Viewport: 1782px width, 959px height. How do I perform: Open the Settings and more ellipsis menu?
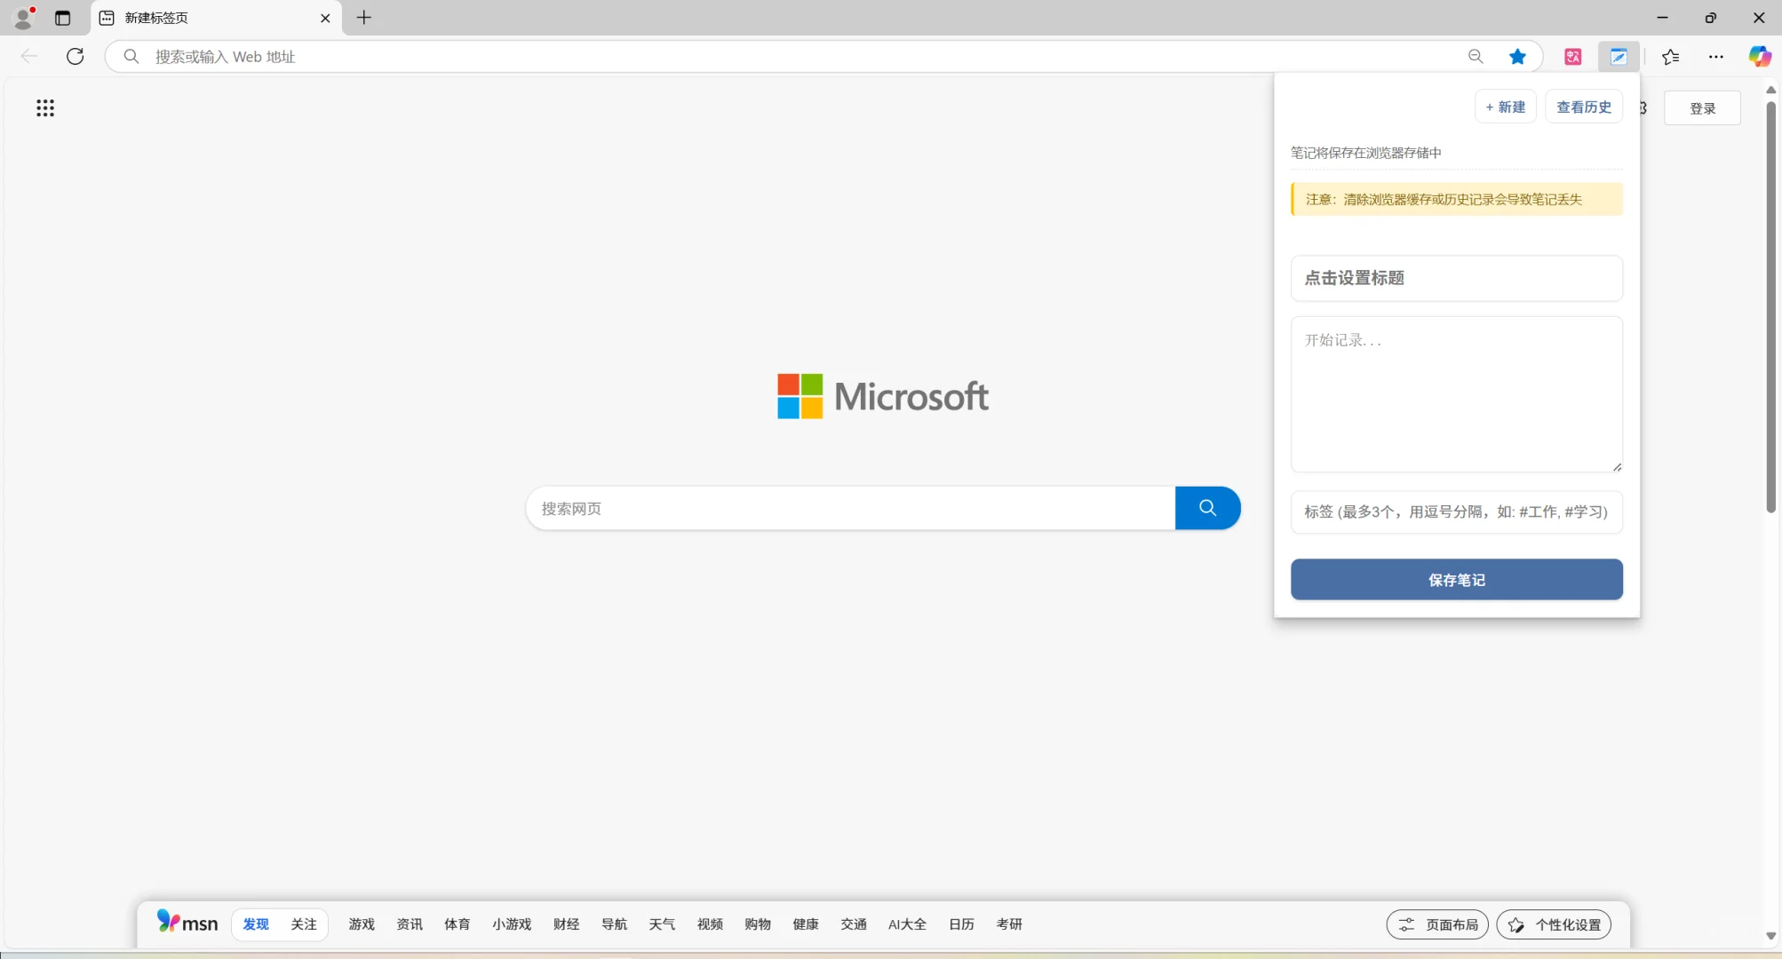pyautogui.click(x=1715, y=57)
